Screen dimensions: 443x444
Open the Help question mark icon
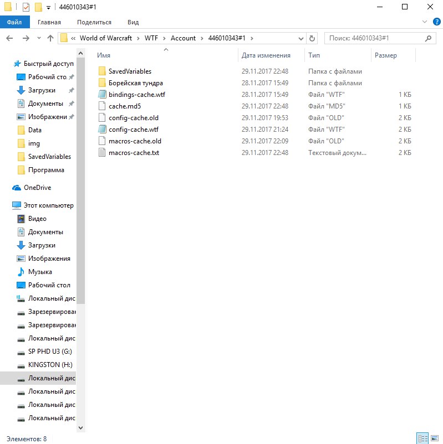point(435,22)
